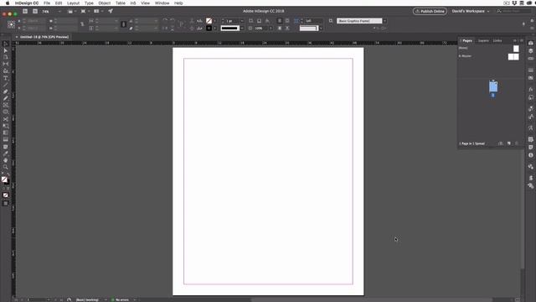
Task: Select the Line tool
Action: (6, 85)
